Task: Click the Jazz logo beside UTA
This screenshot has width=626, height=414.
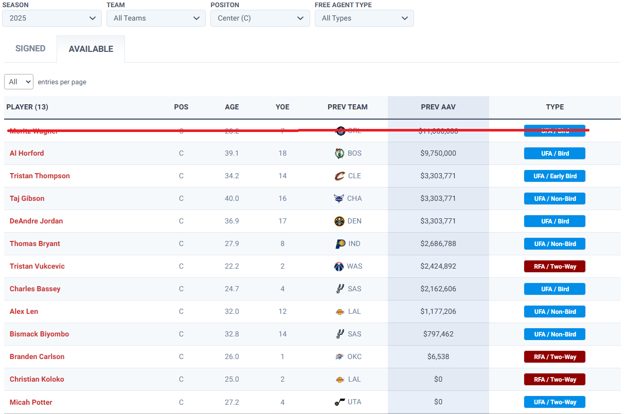Action: coord(339,402)
